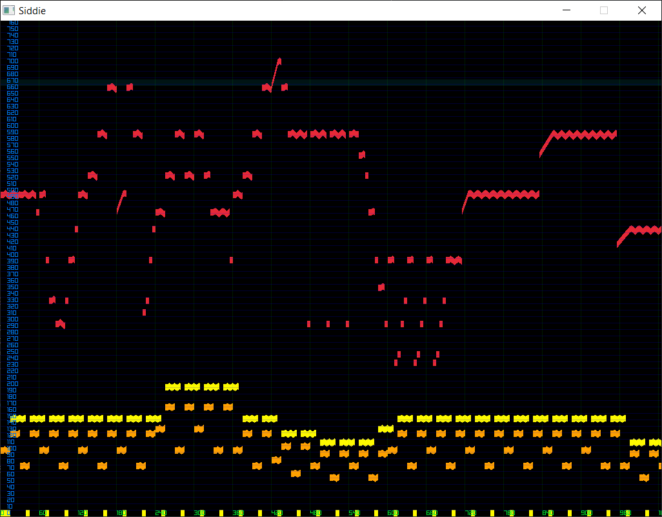The image size is (662, 517).
Task: Select the 240 tick on the bottom timeline
Action: click(x=160, y=512)
